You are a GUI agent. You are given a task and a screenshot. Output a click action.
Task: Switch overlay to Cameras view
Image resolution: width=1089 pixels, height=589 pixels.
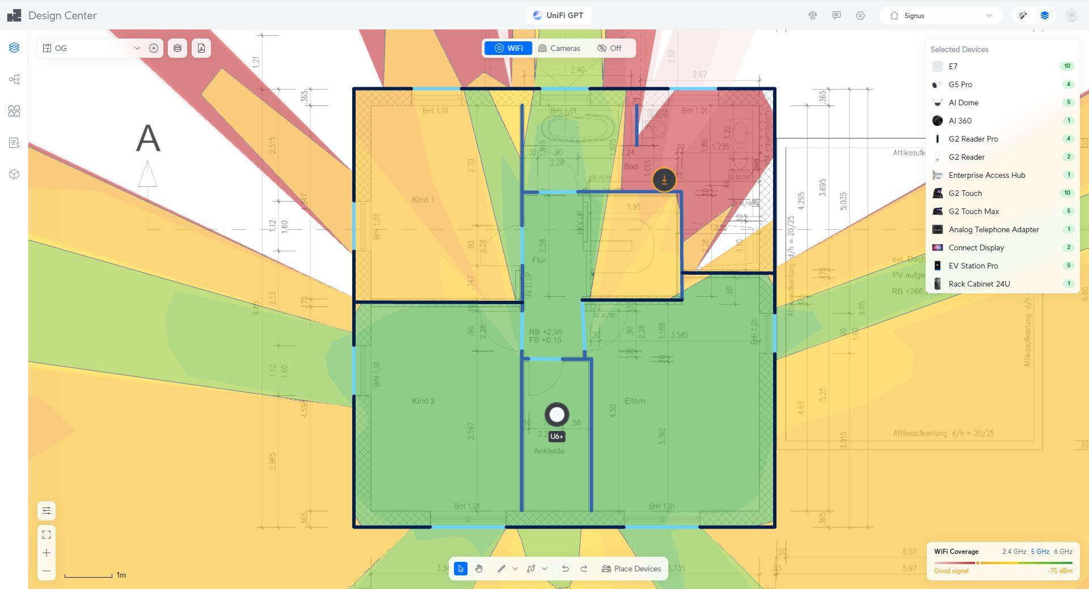pos(559,48)
